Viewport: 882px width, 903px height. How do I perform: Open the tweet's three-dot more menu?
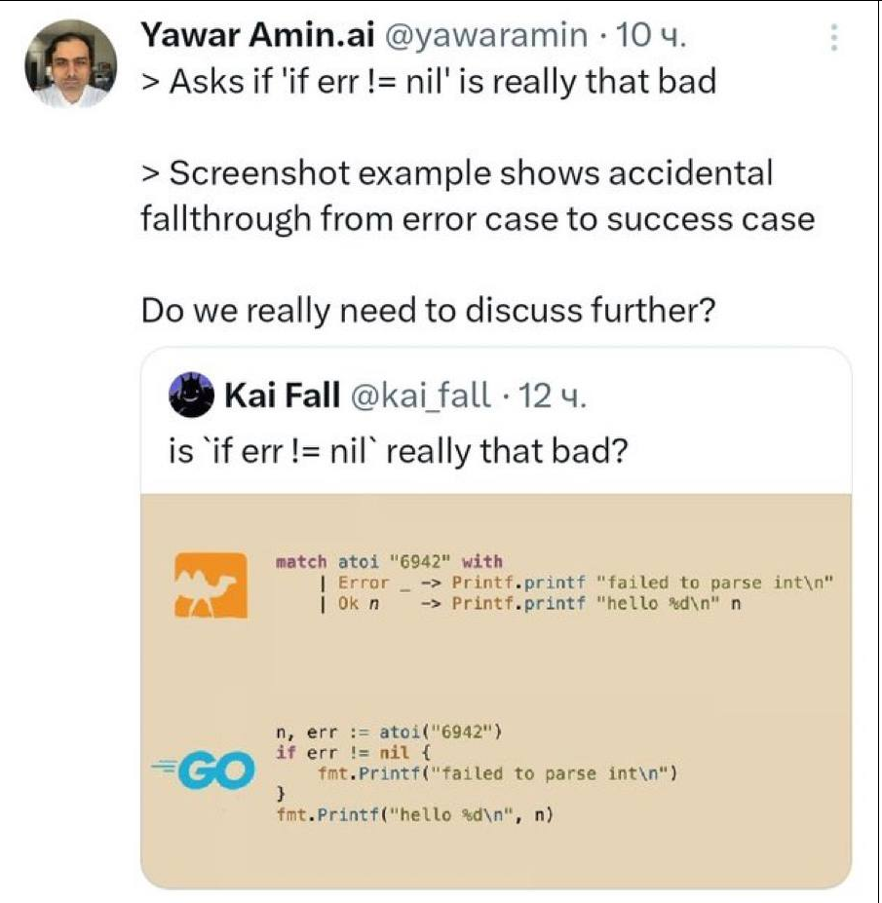tap(834, 37)
